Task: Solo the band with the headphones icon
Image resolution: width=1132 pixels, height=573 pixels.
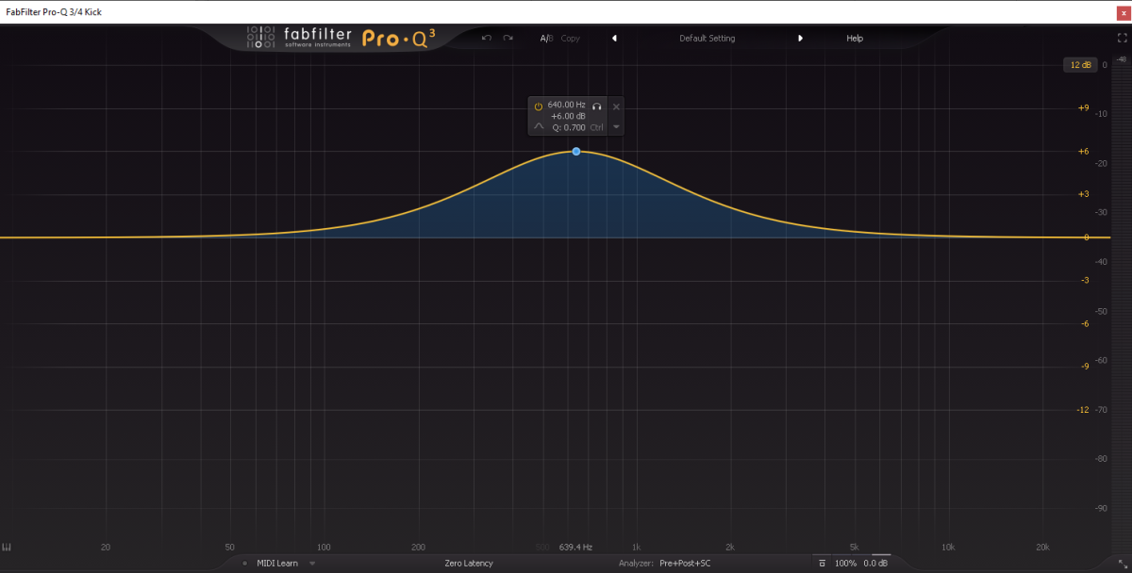Action: [597, 106]
